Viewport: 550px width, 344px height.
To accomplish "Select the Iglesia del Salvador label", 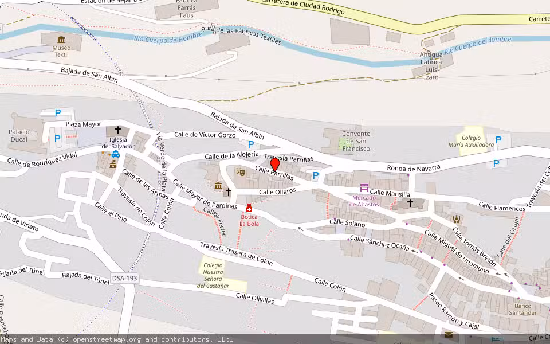I will tap(118, 143).
